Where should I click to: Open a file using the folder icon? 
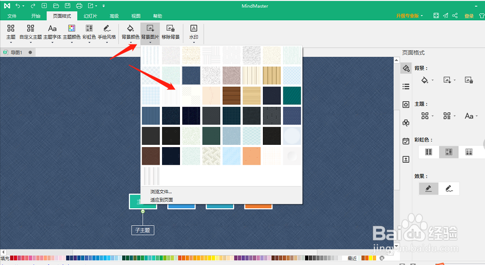pyautogui.click(x=56, y=6)
